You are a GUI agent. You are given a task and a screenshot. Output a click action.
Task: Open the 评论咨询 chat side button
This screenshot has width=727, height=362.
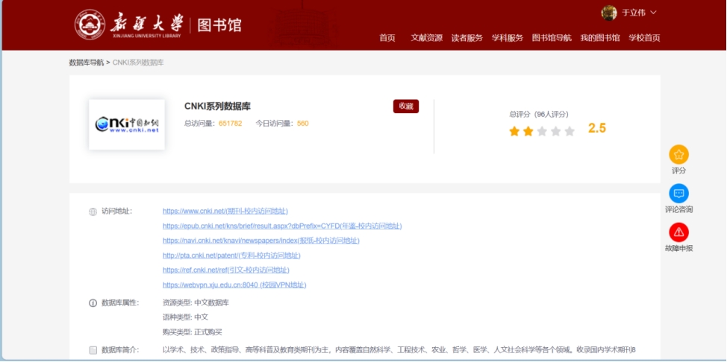(678, 194)
